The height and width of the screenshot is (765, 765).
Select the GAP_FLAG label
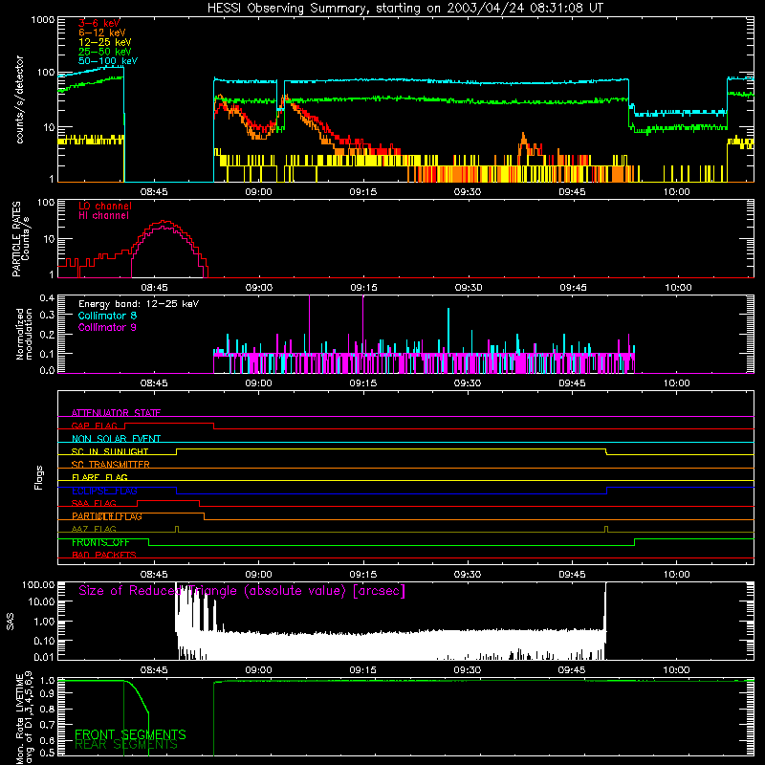coord(94,426)
